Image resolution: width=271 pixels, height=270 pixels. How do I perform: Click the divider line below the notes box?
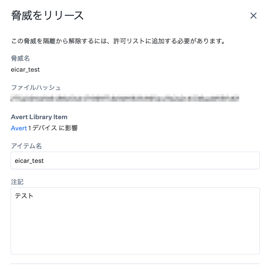[x=135, y=263]
